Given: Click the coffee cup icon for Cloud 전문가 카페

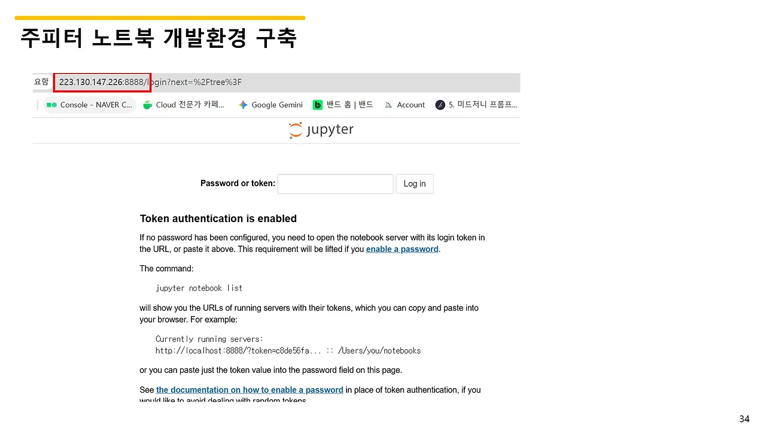Looking at the screenshot, I should pyautogui.click(x=147, y=104).
